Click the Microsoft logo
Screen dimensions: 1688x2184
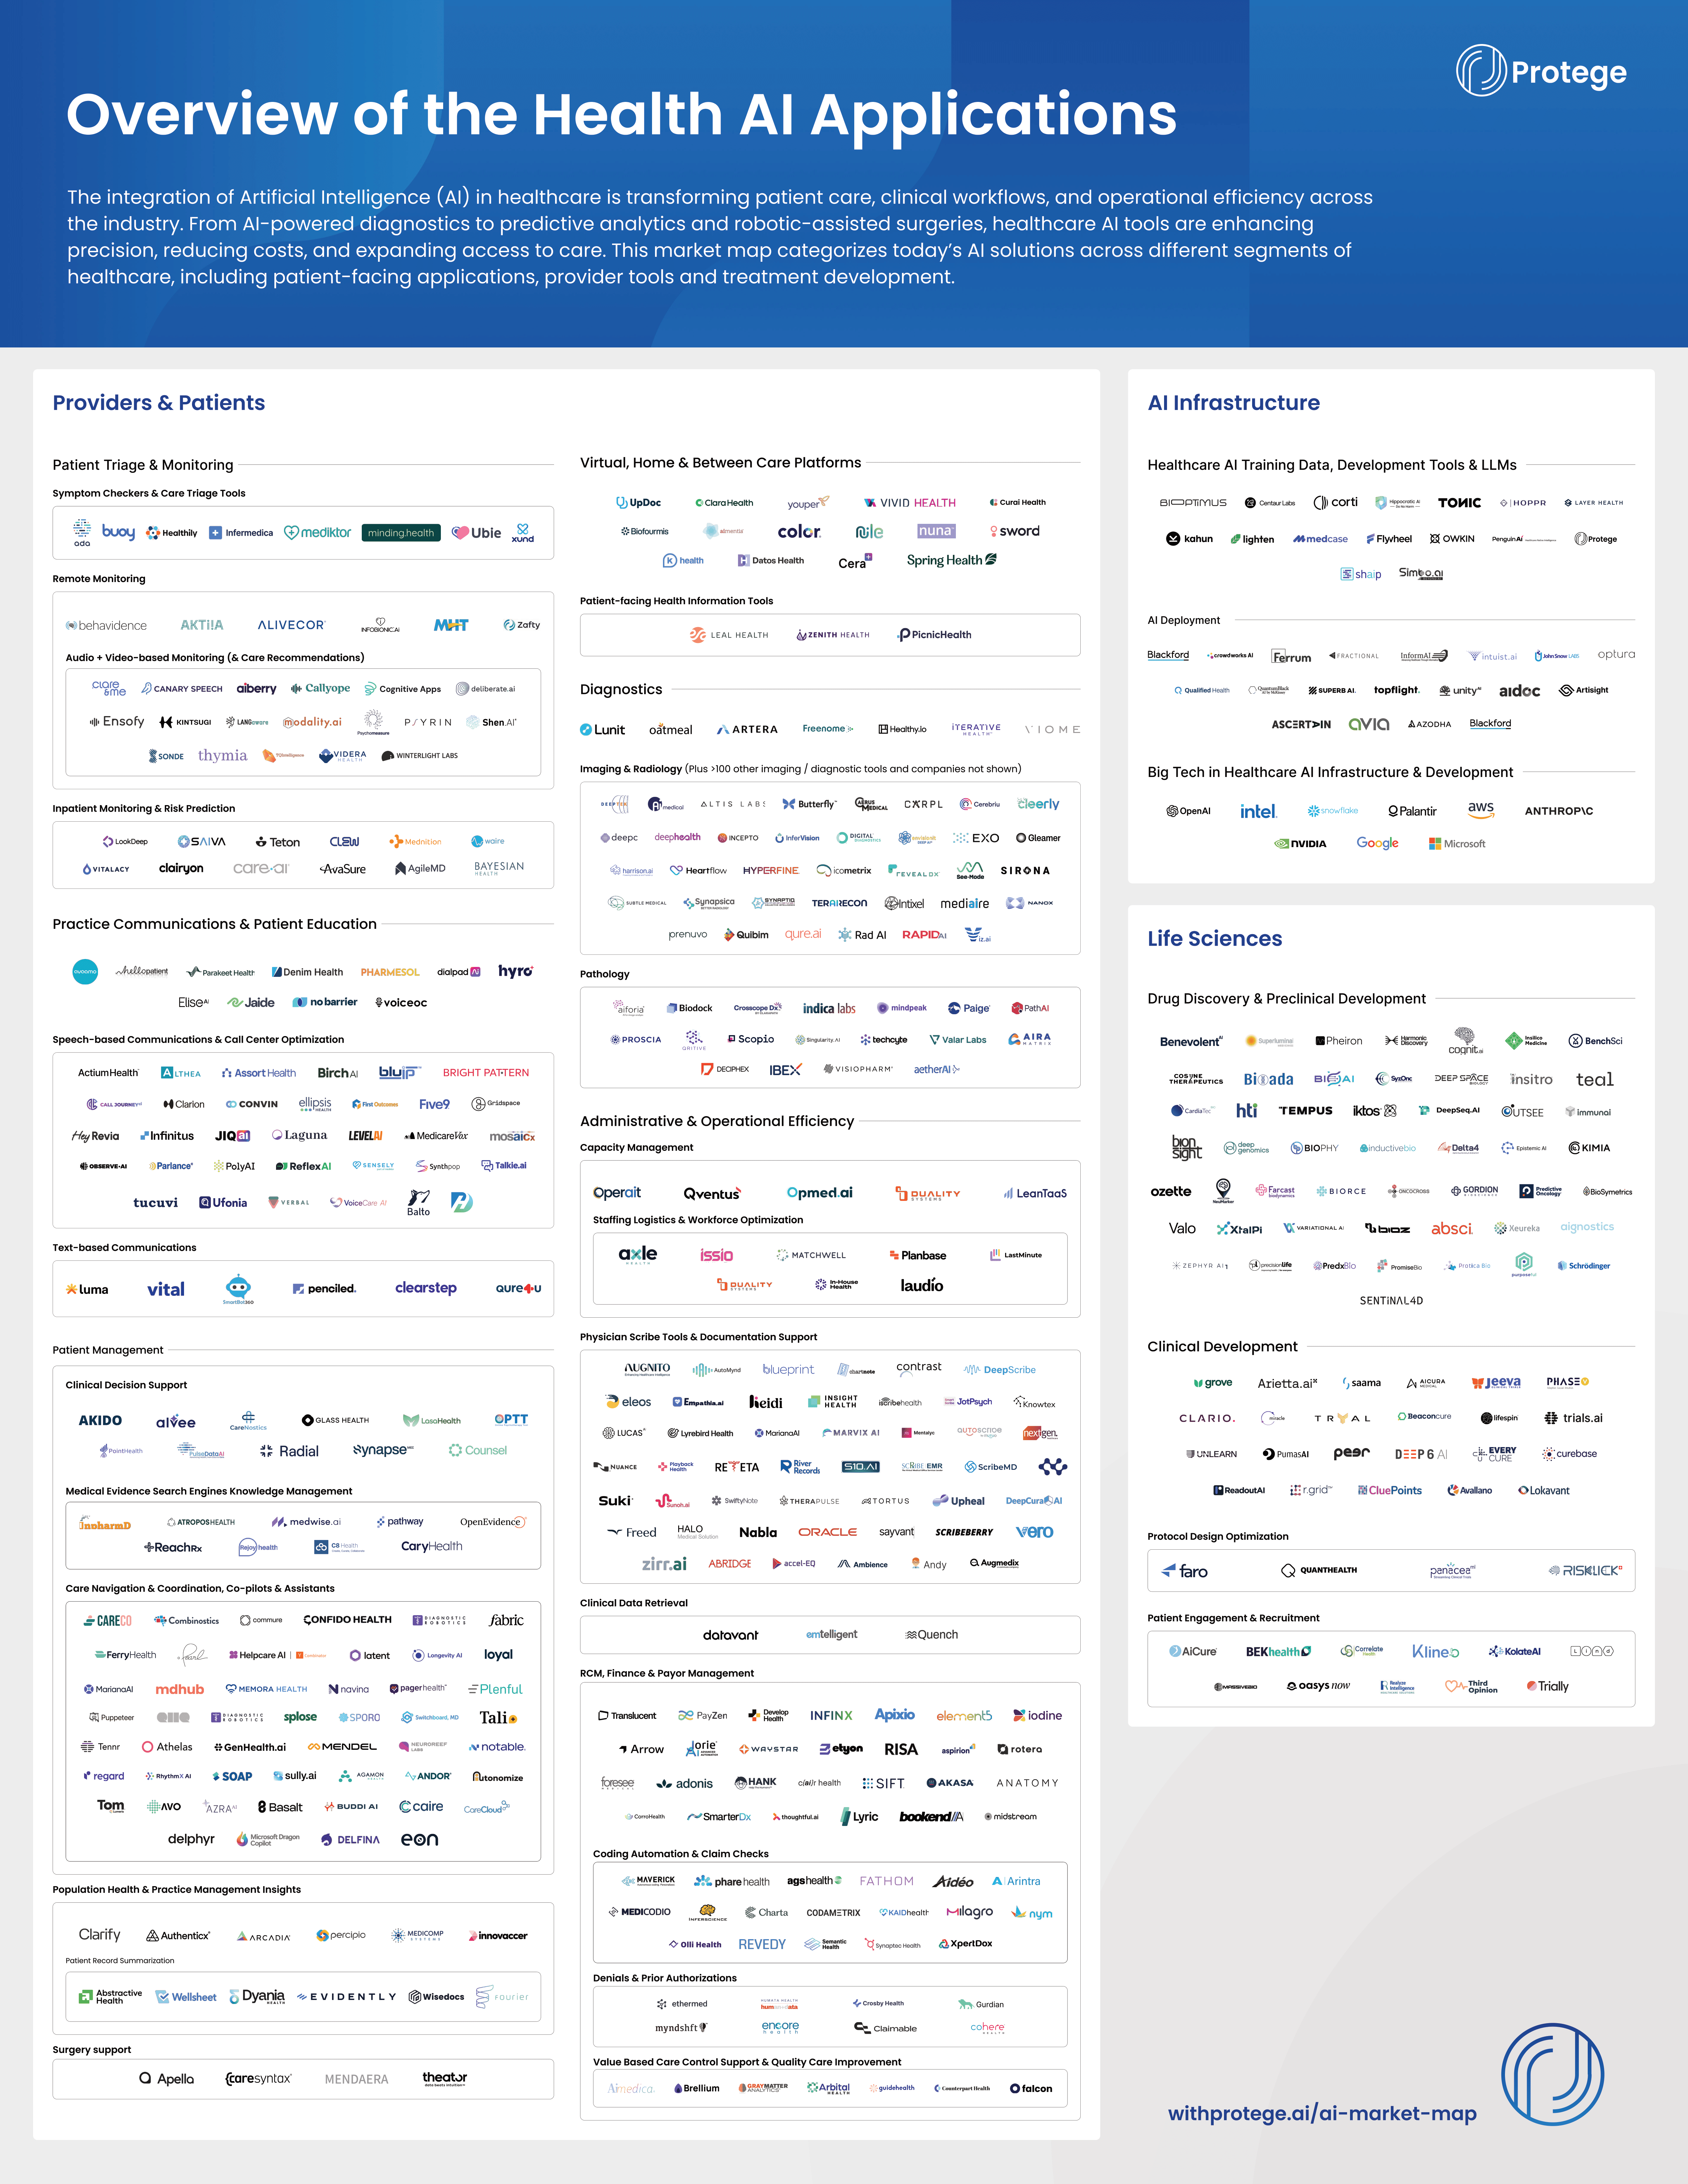(1457, 844)
